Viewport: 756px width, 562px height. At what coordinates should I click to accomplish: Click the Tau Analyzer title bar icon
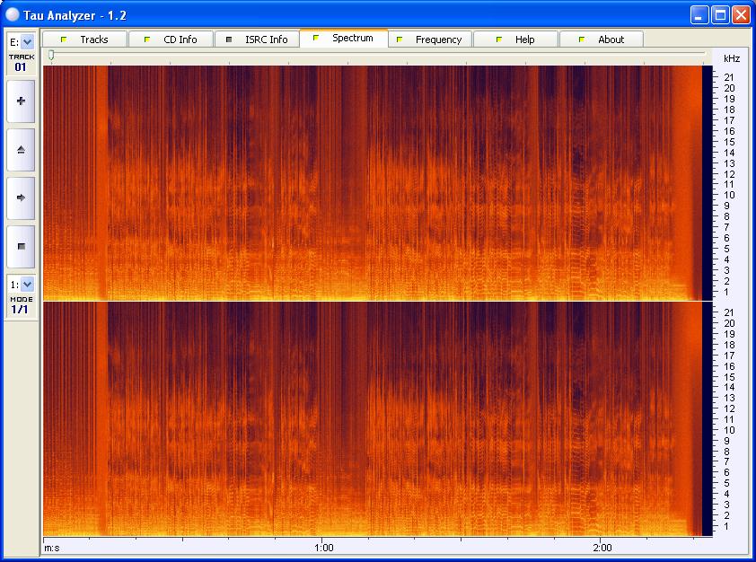coord(12,14)
